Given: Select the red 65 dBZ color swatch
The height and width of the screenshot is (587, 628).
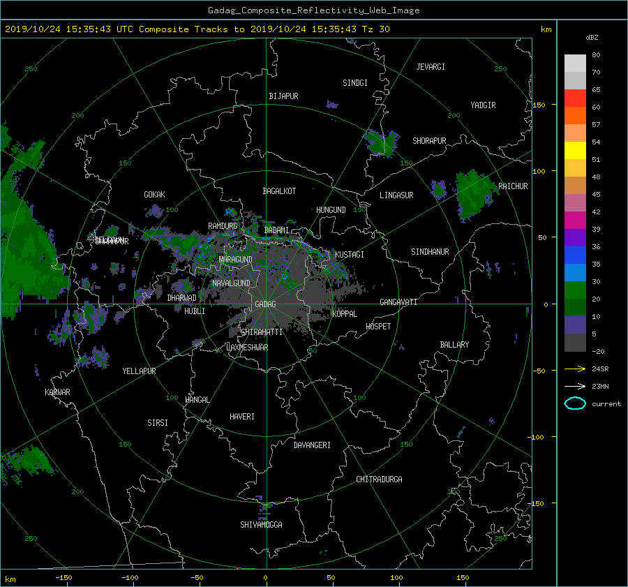Looking at the screenshot, I should (x=575, y=98).
